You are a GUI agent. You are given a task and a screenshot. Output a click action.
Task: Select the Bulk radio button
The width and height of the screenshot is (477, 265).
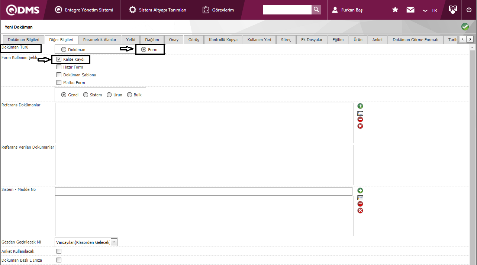point(130,95)
